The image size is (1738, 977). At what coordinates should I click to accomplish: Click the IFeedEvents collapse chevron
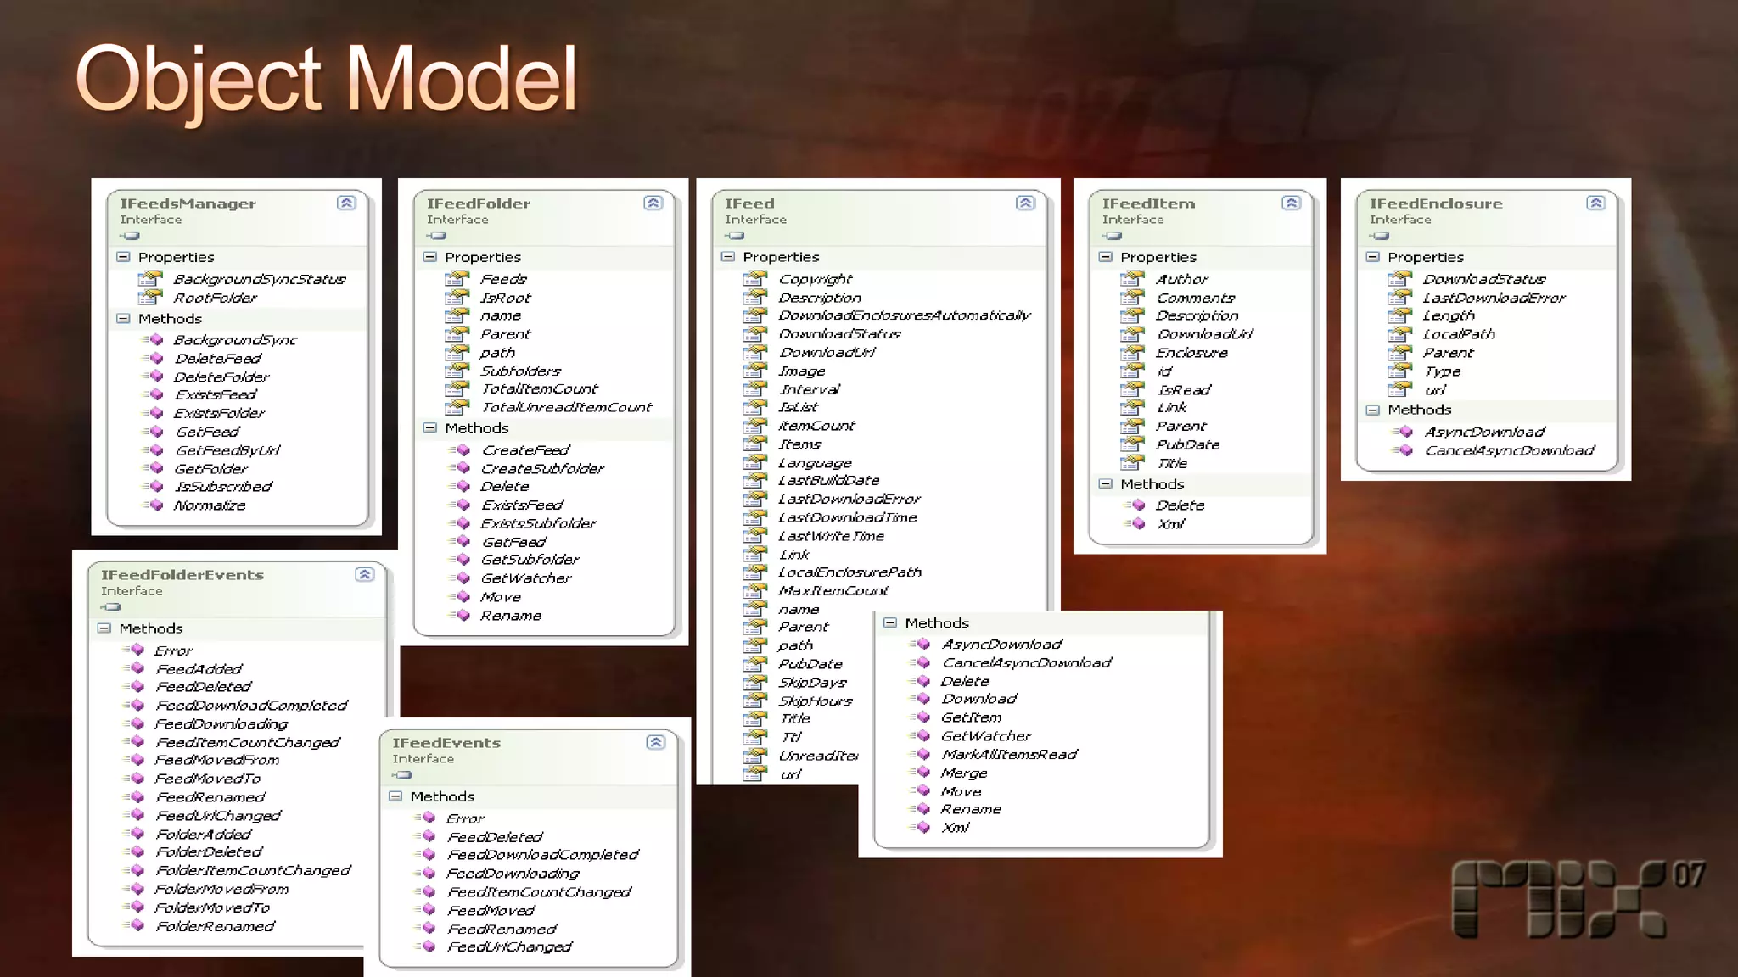coord(655,742)
